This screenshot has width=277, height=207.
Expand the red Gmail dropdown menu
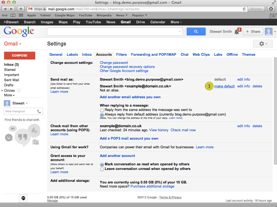pyautogui.click(x=13, y=44)
